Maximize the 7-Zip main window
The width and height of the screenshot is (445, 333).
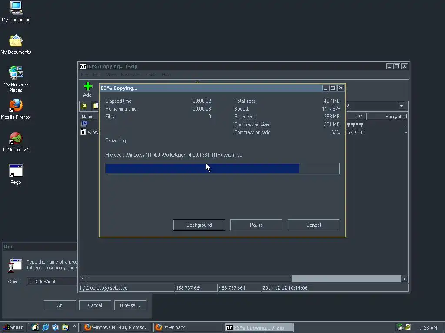(396, 66)
